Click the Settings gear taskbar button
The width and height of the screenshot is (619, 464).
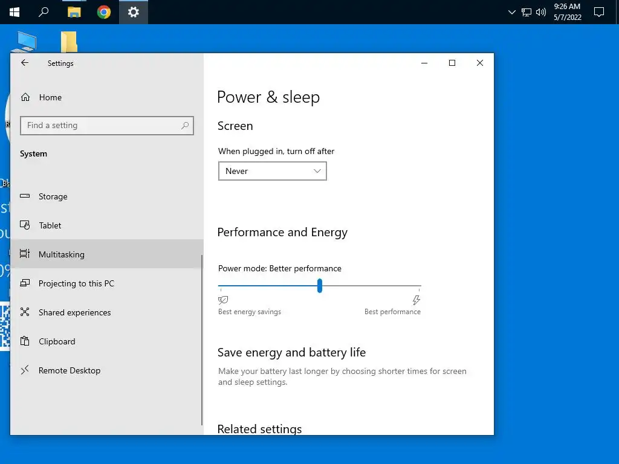coord(134,12)
